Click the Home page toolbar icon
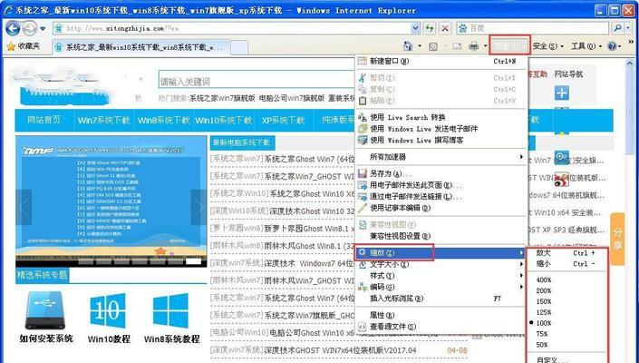Viewport: 639px width, 363px height. pos(408,46)
